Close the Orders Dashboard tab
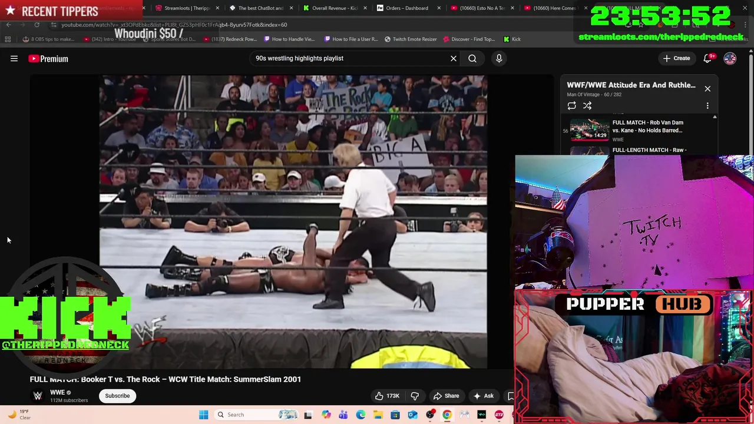Viewport: 754px width, 424px height. (x=438, y=8)
